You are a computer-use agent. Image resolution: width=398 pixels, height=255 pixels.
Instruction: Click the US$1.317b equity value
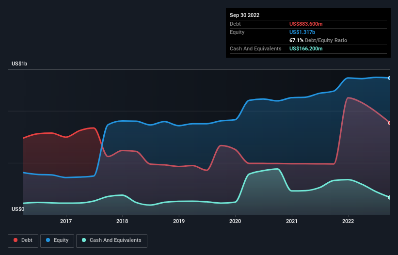pos(302,32)
